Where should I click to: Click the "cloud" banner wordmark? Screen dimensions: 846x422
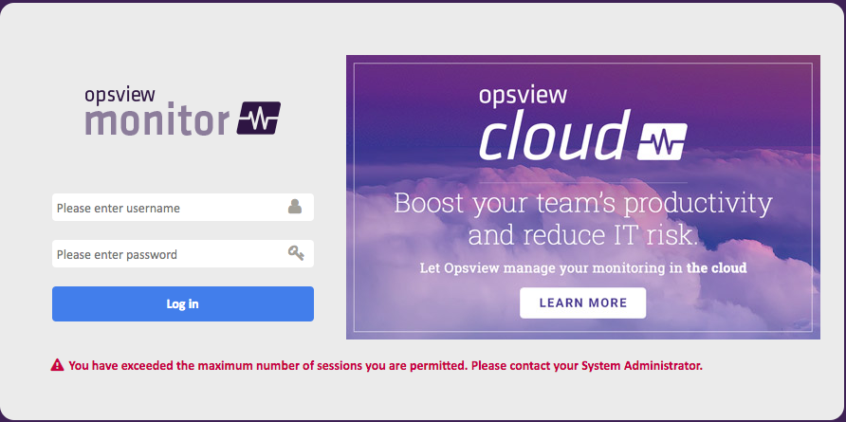[555, 135]
